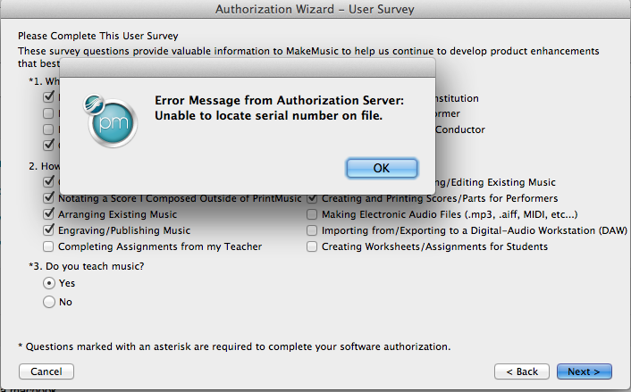Go back with the < Back button
631x392 pixels.
[521, 371]
